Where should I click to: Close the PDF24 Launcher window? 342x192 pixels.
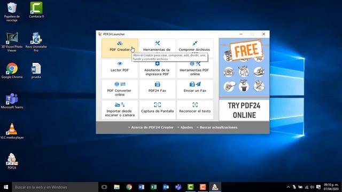(x=263, y=34)
